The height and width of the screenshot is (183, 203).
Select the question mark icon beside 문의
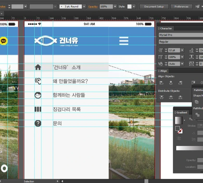coord(38,123)
